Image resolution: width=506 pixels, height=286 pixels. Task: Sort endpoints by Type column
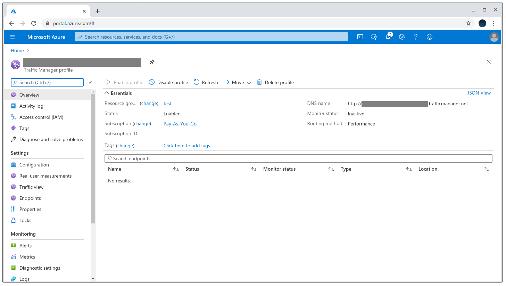click(x=409, y=169)
